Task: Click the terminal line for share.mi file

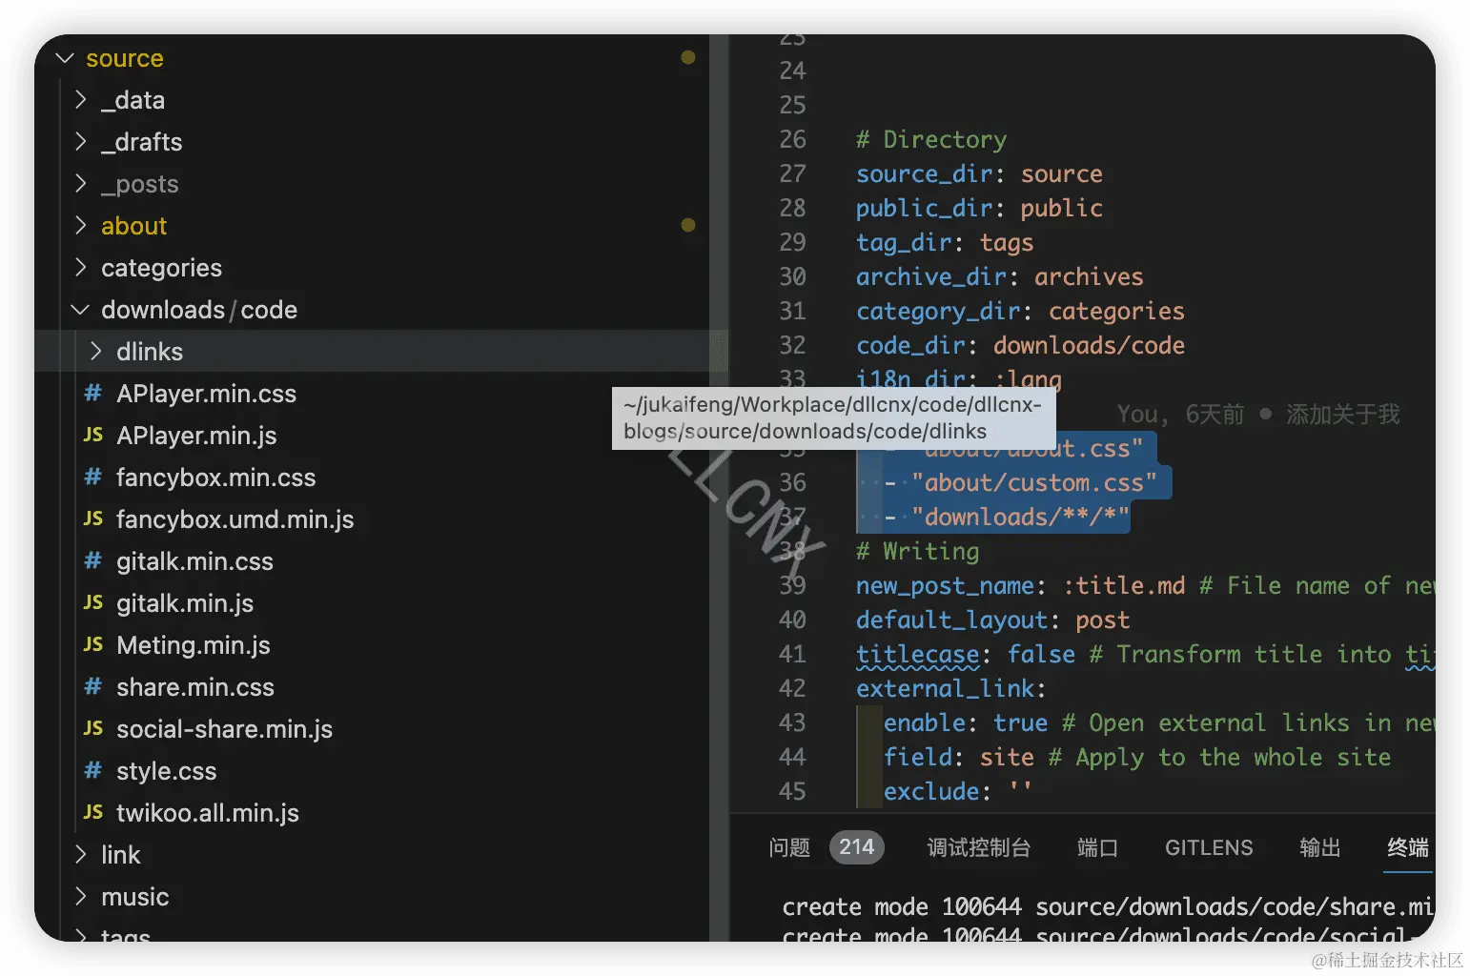Action: 1107,906
